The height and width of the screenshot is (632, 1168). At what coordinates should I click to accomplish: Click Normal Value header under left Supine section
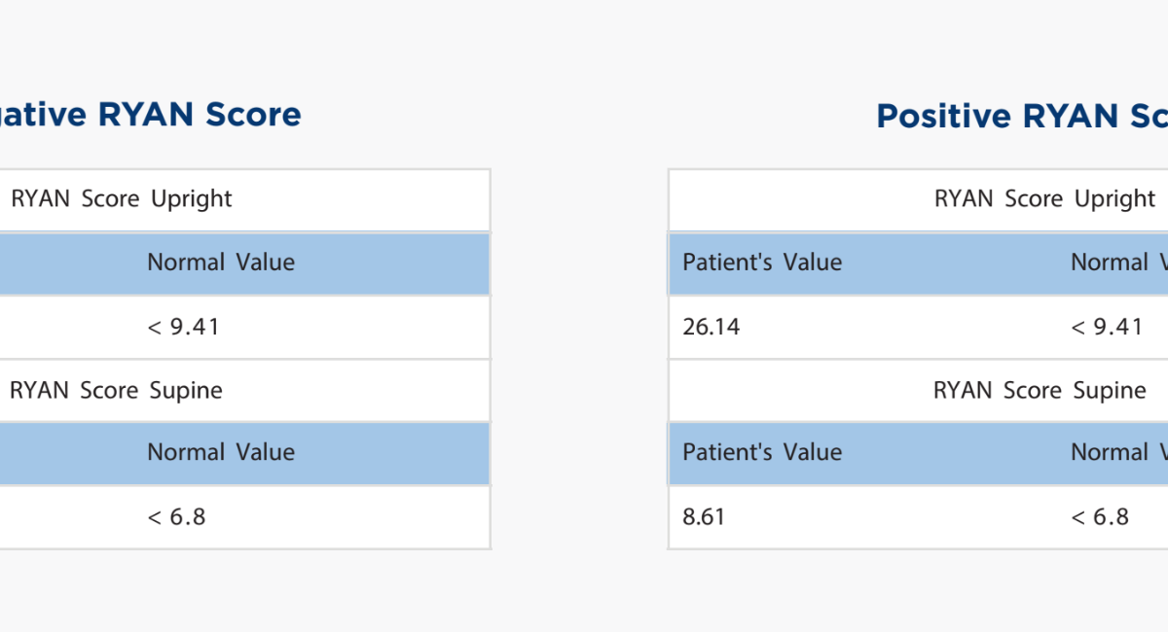tap(221, 452)
